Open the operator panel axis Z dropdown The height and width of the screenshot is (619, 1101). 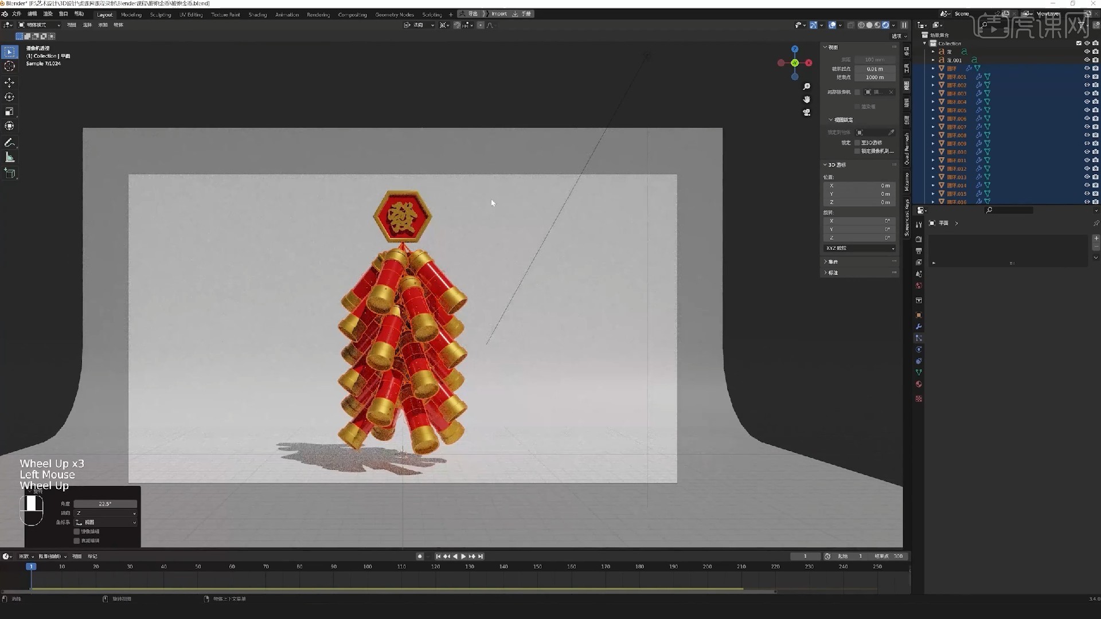coord(106,514)
